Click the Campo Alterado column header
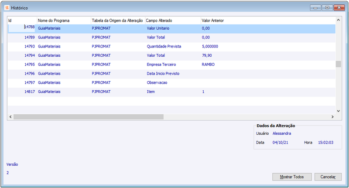 click(173, 21)
